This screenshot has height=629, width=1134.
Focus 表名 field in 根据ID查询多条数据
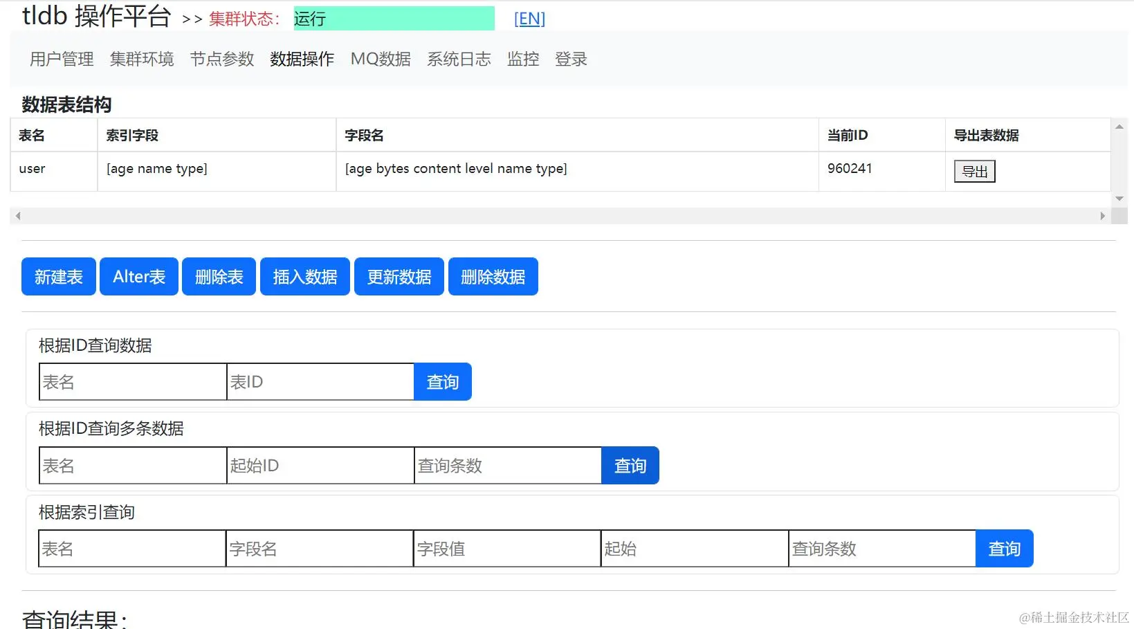(133, 466)
